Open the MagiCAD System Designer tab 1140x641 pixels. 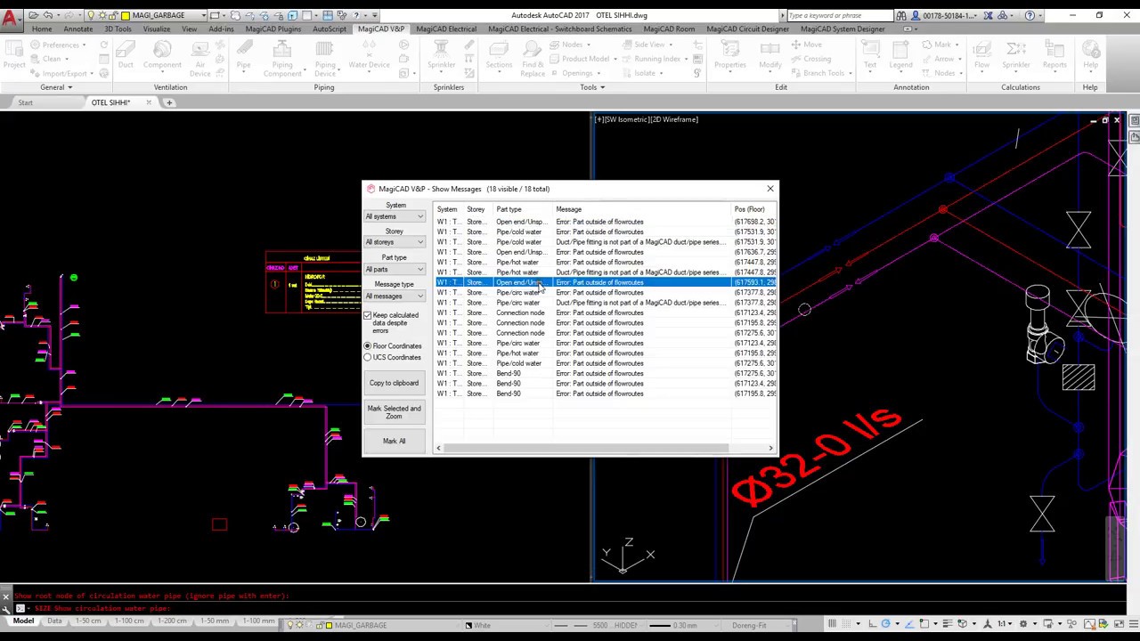[x=843, y=28]
